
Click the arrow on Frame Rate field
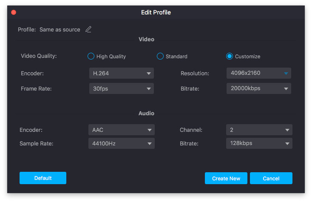149,89
